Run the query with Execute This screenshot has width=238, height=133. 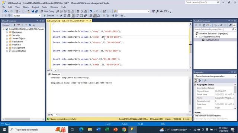(x=49, y=16)
